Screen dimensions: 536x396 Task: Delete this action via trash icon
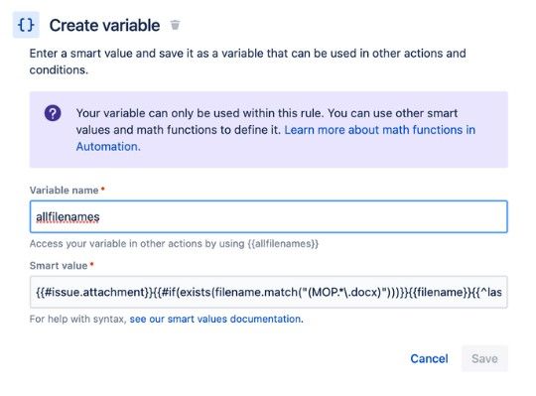[175, 25]
